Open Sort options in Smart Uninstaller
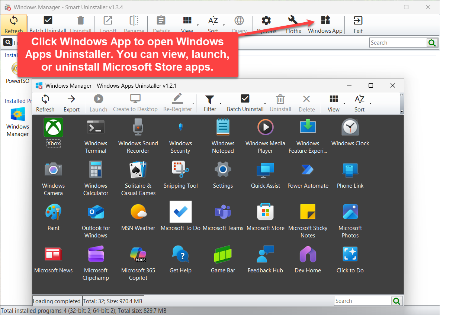 click(x=213, y=25)
